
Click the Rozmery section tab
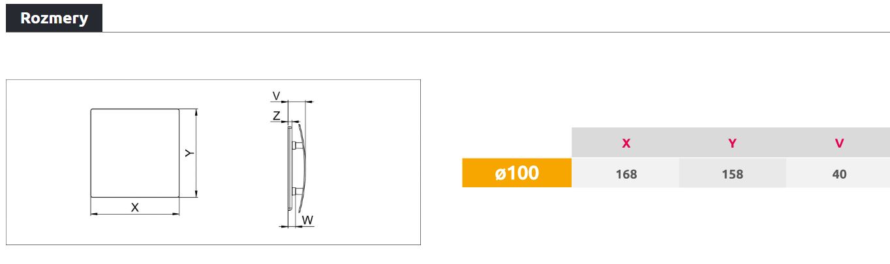point(54,18)
